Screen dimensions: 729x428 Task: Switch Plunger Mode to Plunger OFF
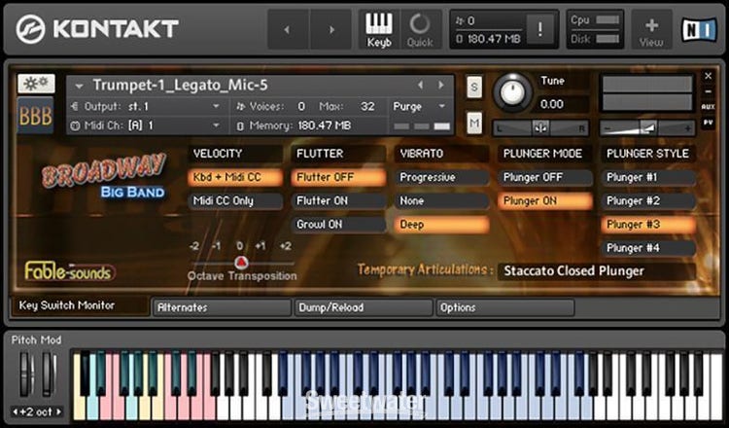pos(546,177)
